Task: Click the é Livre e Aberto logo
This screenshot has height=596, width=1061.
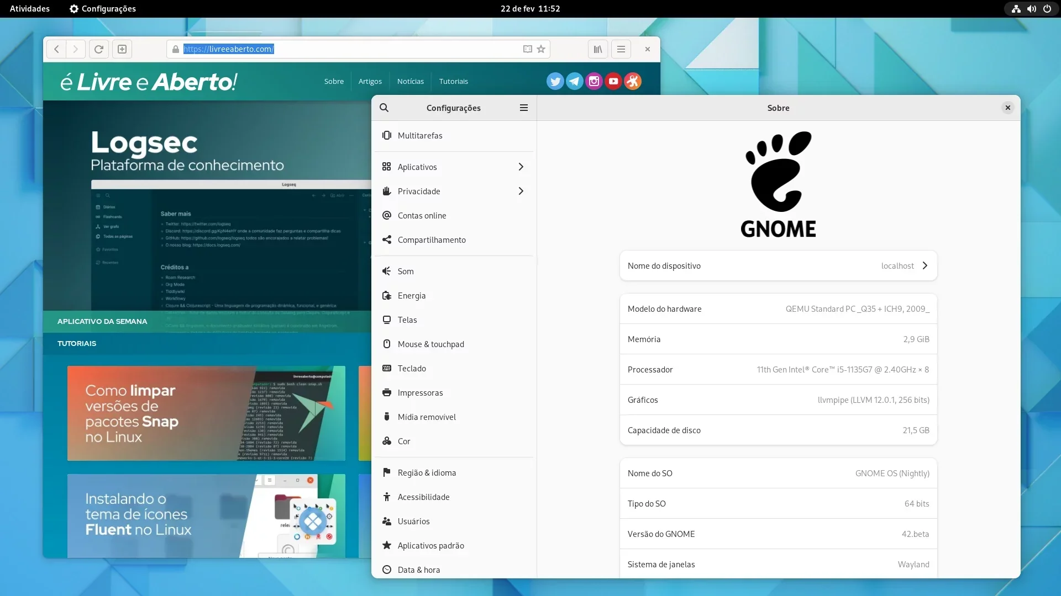Action: 149,82
